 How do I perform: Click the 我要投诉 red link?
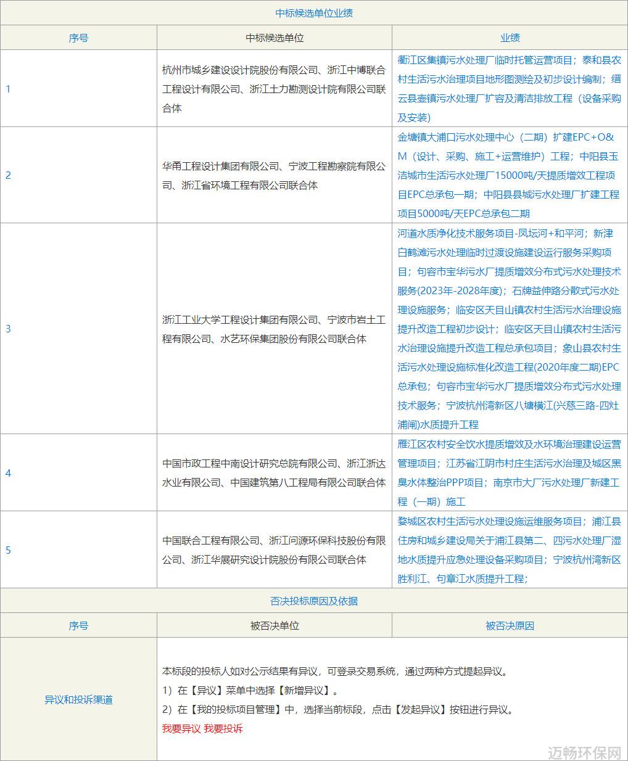223,728
